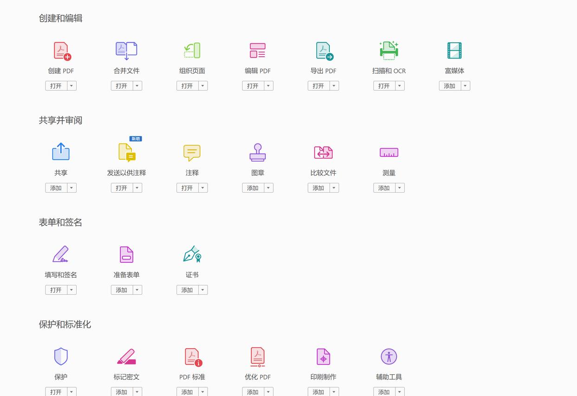Click the 新增 badge above 发送以供注释
Image resolution: width=577 pixels, height=396 pixels.
[x=135, y=138]
